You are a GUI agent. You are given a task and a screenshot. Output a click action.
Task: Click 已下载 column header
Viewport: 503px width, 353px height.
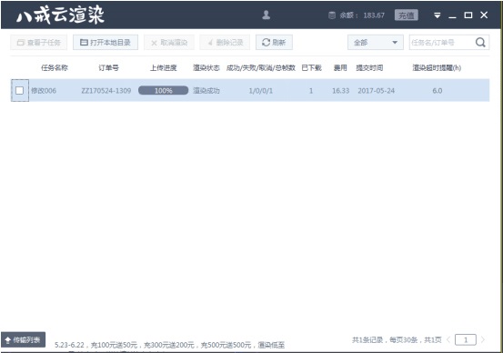tap(311, 67)
